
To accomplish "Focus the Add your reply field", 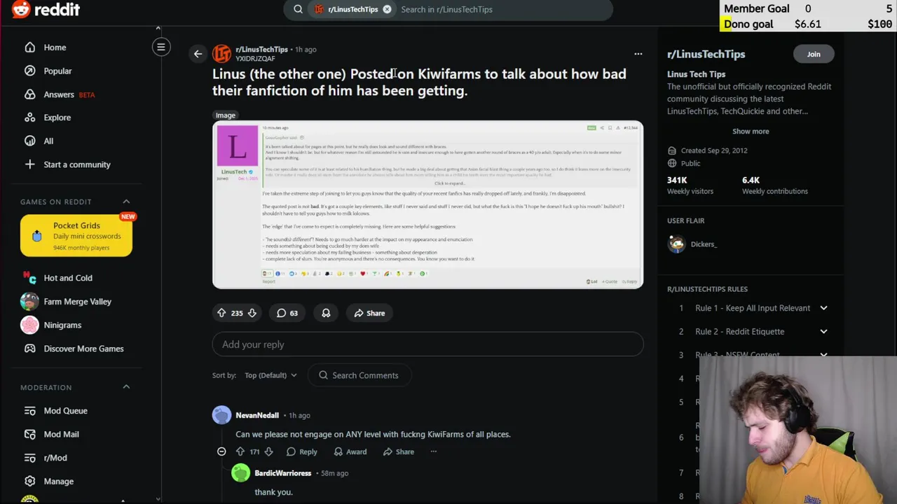I will pyautogui.click(x=427, y=344).
